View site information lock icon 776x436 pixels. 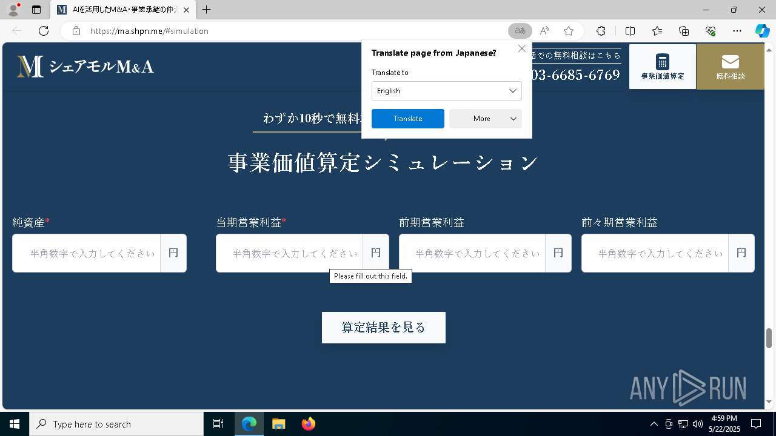click(x=76, y=31)
